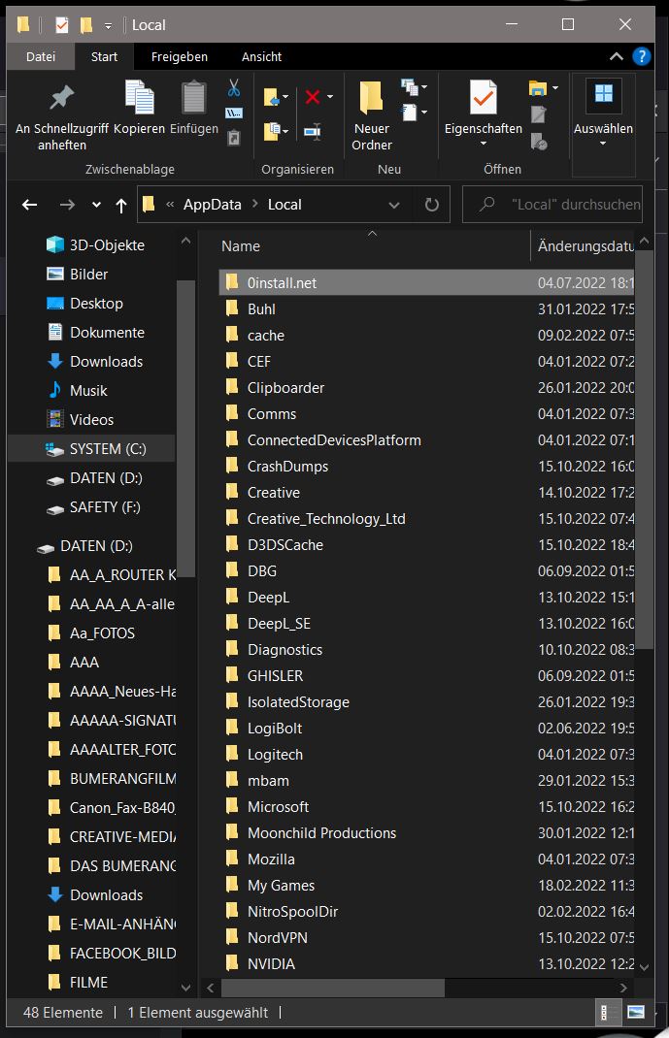Viewport: 669px width, 1038px height.
Task: Collapse the ribbon with the chevron
Action: [x=616, y=57]
